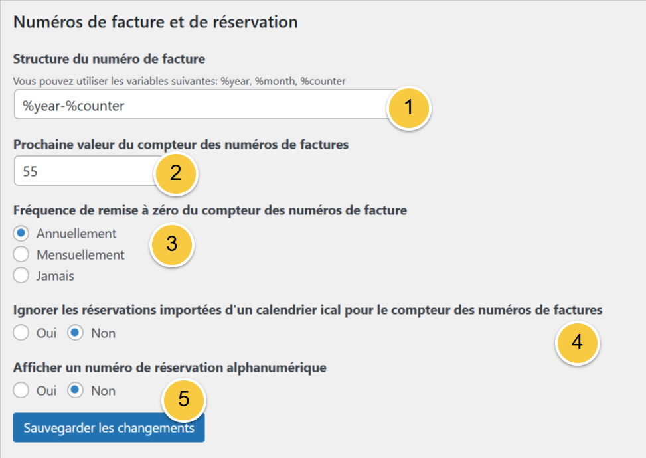Click the next invoice counter value field
The image size is (646, 458).
point(83,171)
